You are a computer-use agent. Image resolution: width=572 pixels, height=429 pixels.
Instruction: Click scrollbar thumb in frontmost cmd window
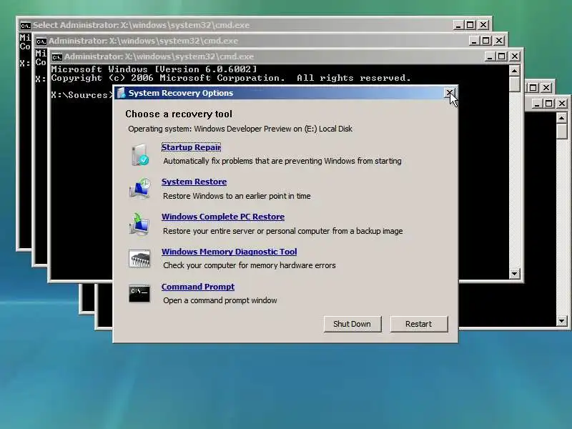pyautogui.click(x=514, y=84)
